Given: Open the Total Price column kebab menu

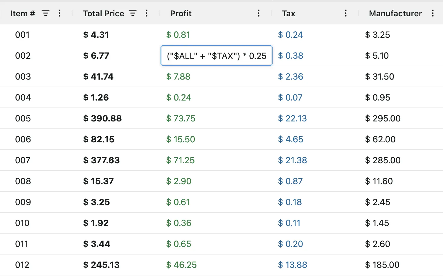Looking at the screenshot, I should tap(147, 13).
